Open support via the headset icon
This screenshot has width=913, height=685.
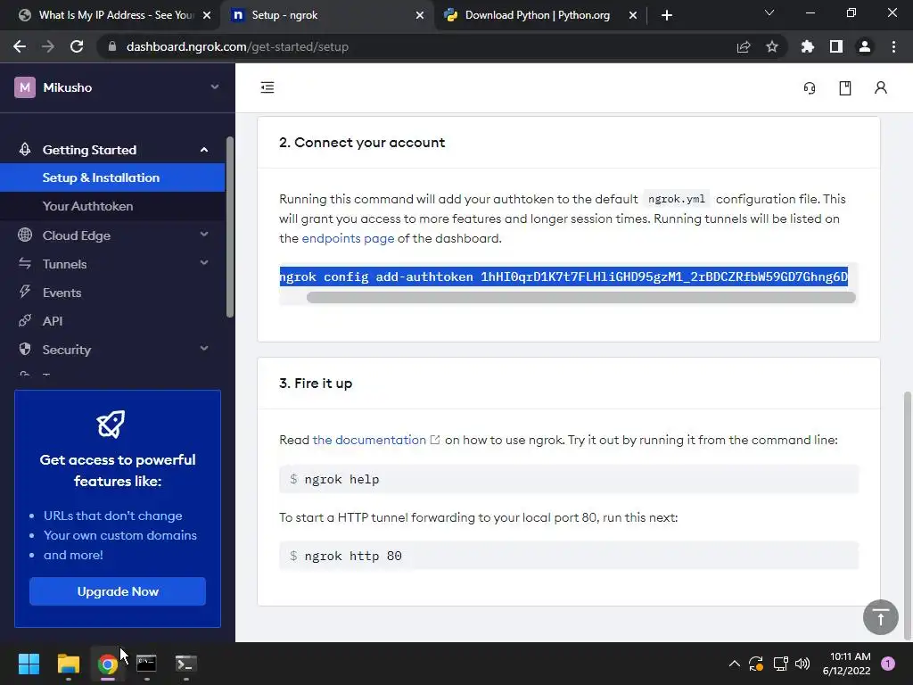click(x=810, y=88)
